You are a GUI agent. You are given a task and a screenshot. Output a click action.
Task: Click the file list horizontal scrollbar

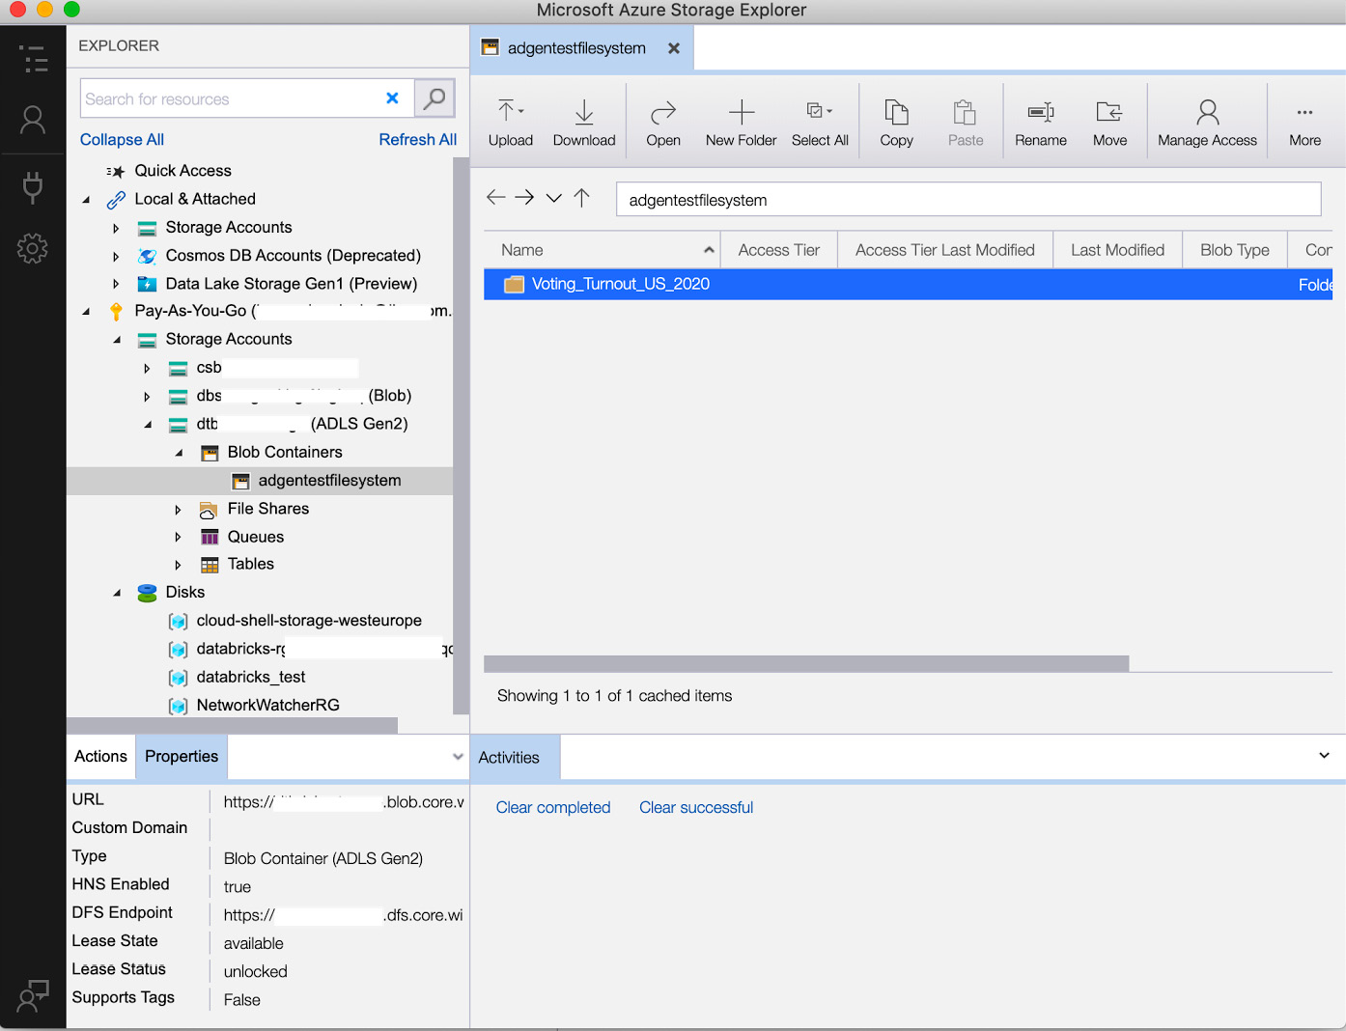click(806, 663)
